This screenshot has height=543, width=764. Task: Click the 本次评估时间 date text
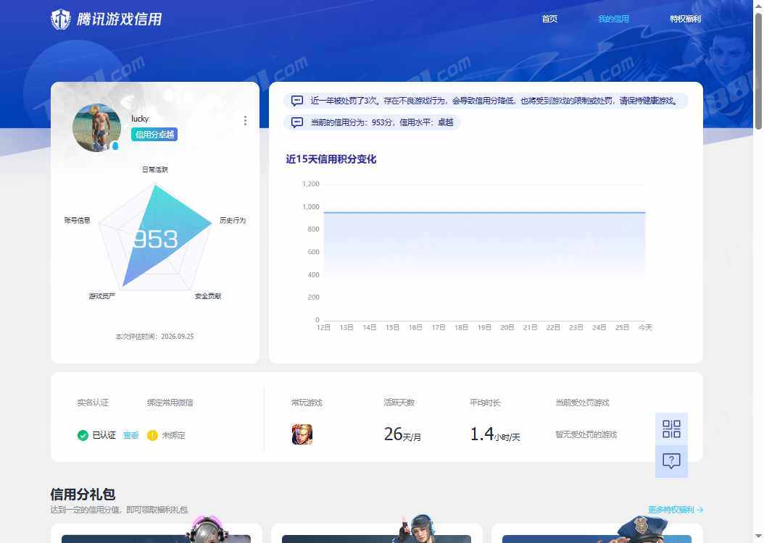(x=154, y=336)
